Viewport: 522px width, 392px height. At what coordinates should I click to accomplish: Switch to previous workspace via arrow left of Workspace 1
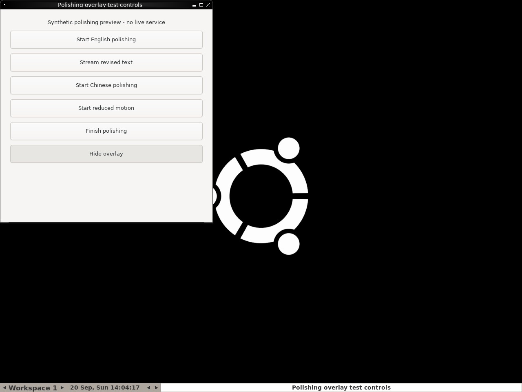pyautogui.click(x=4, y=388)
